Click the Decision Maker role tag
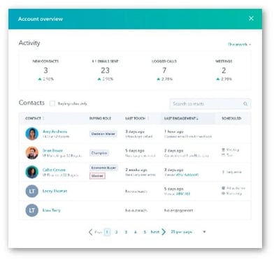This screenshot has width=274, height=260. point(103,133)
